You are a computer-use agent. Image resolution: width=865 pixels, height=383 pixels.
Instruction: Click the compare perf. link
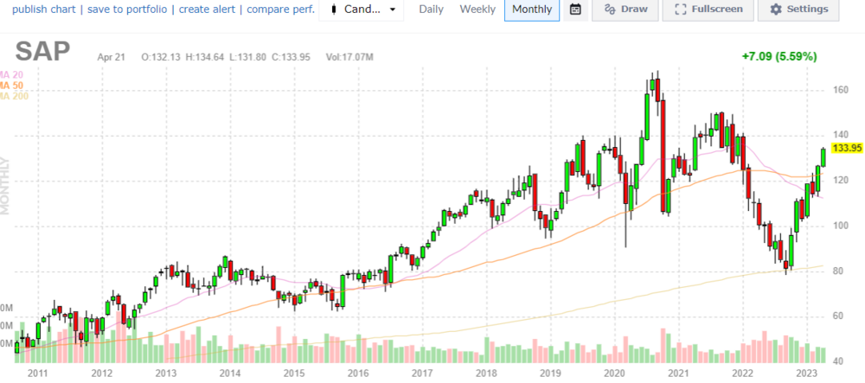[280, 10]
